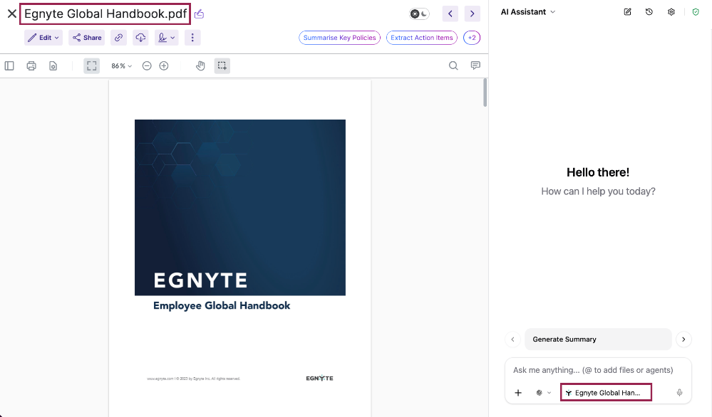Click the green shield security icon
Screen dimensions: 712x417
pyautogui.click(x=696, y=12)
